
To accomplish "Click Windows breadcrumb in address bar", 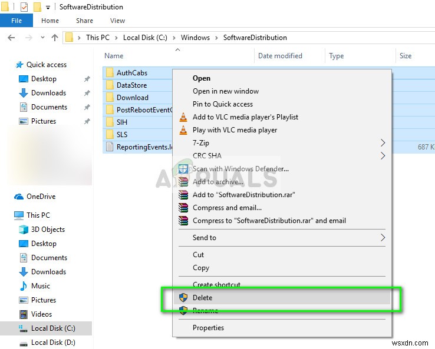I will tap(195, 38).
